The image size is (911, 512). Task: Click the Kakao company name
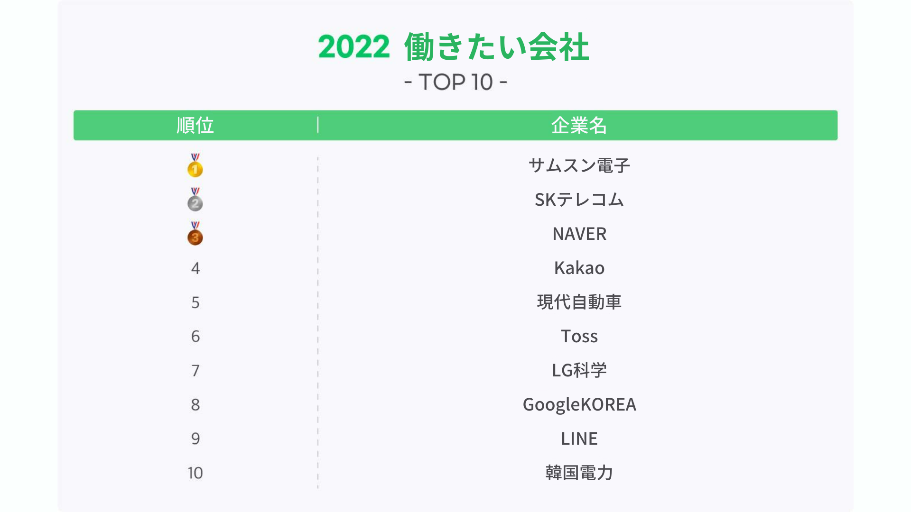click(x=579, y=268)
